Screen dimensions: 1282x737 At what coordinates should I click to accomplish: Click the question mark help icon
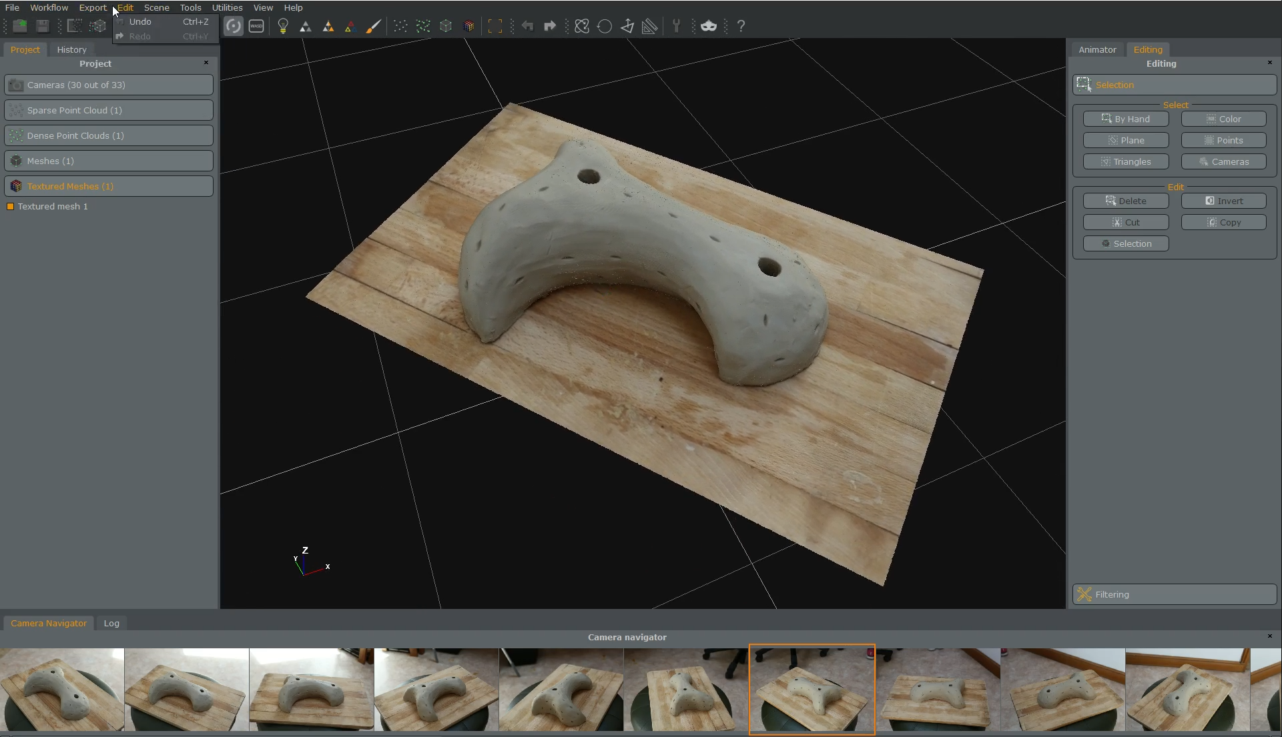741,26
